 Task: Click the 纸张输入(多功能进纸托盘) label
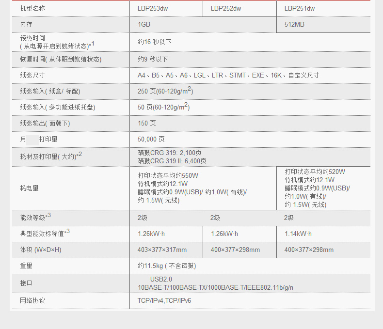click(x=58, y=107)
